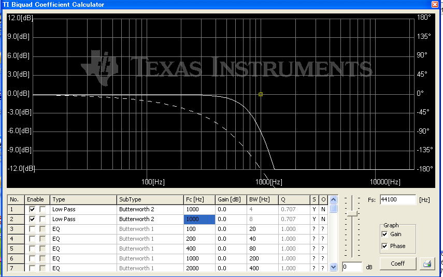Click the Fc value 400 in row 5
The width and height of the screenshot is (443, 277).
(x=199, y=249)
